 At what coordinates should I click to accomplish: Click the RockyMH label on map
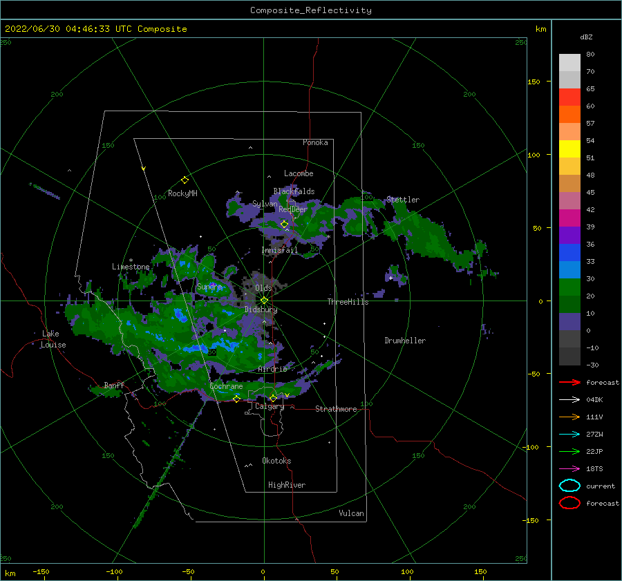[182, 193]
